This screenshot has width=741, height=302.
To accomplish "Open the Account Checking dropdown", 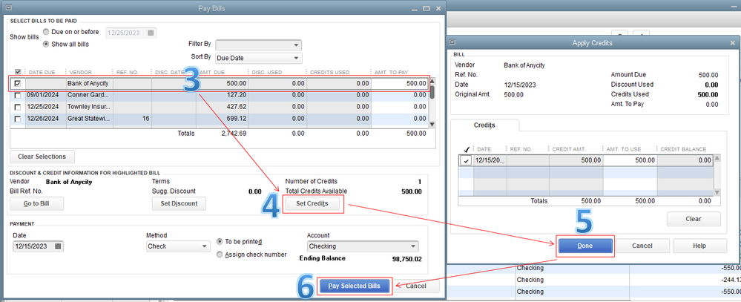I will [363, 246].
